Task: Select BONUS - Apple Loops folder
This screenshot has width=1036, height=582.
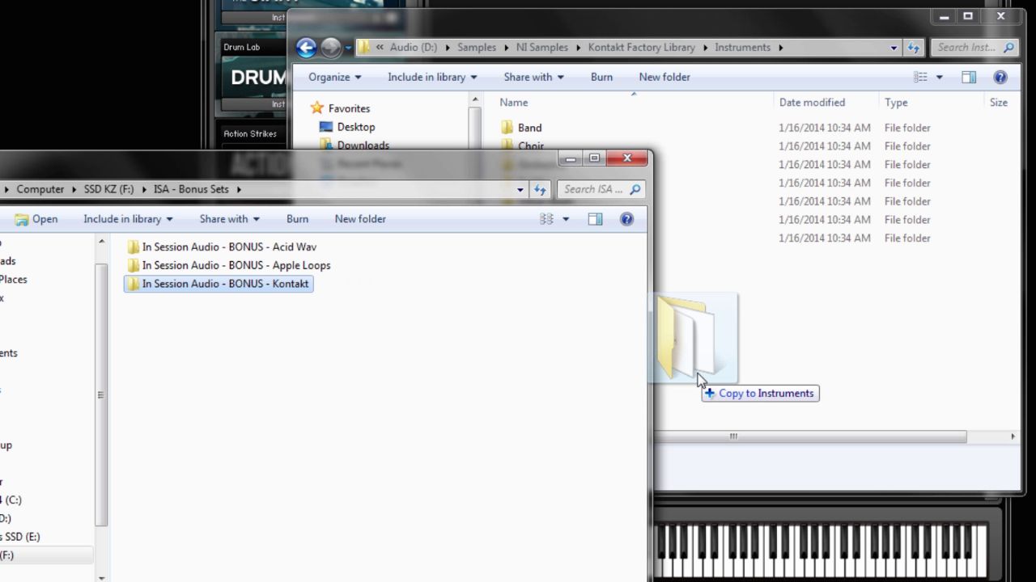Action: coord(228,266)
